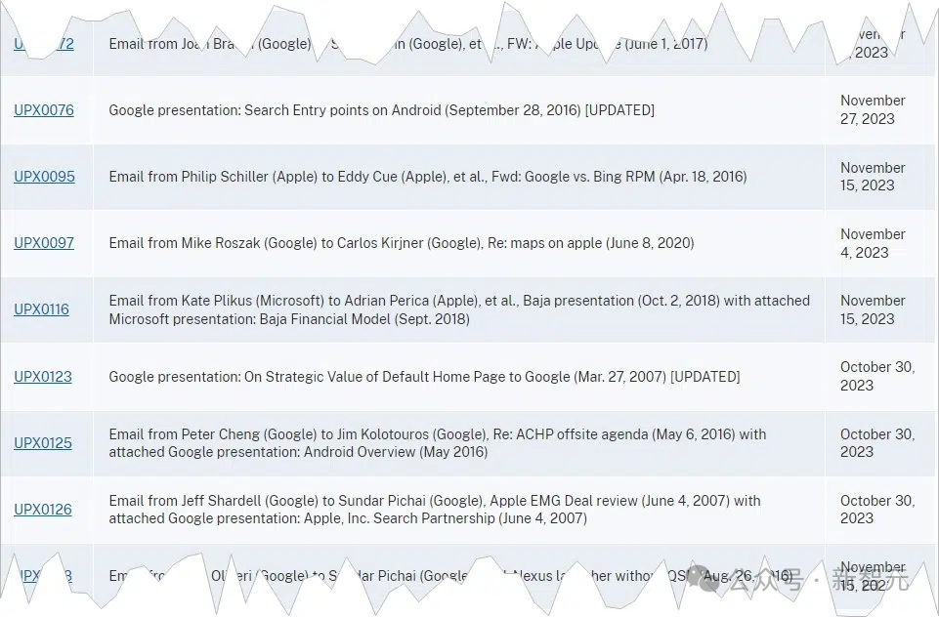This screenshot has width=939, height=617.
Task: Click the date cell in the UPX0126 row
Action: pyautogui.click(x=876, y=510)
